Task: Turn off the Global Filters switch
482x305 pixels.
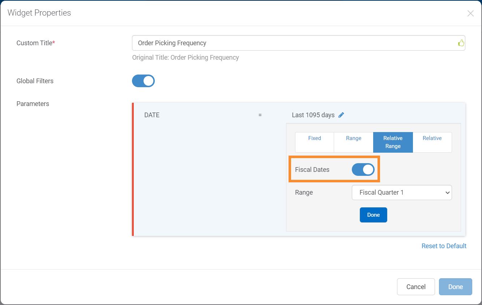Action: [x=143, y=81]
